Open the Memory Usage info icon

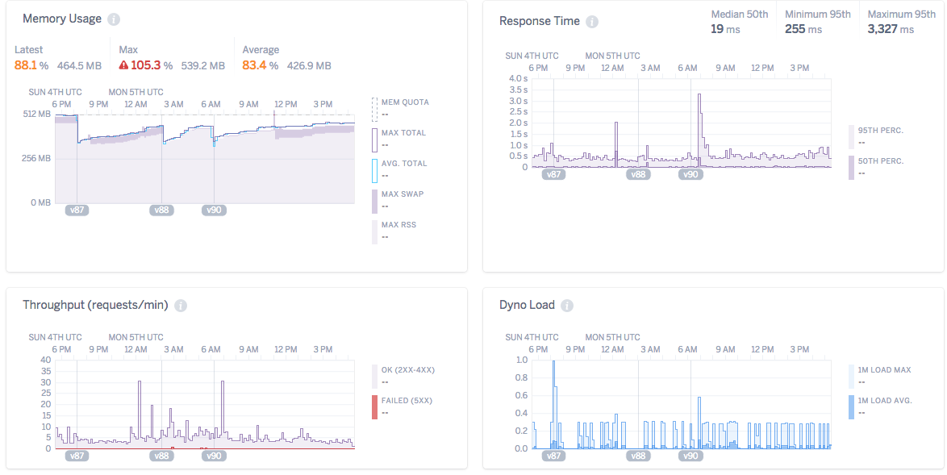pyautogui.click(x=114, y=19)
